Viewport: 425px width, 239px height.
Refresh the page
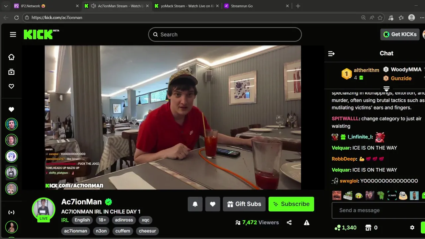[16, 18]
